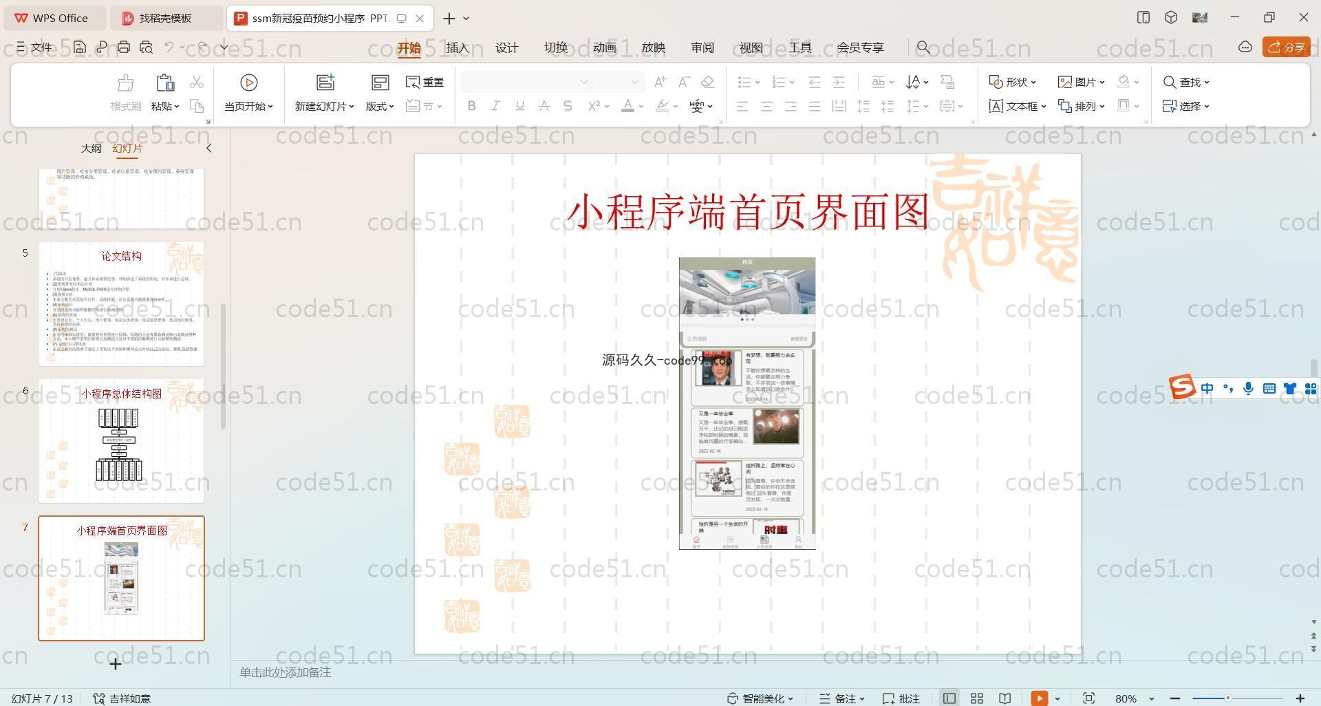1321x706 pixels.
Task: Click the New Slide (新建幻灯片) icon
Action: point(325,83)
